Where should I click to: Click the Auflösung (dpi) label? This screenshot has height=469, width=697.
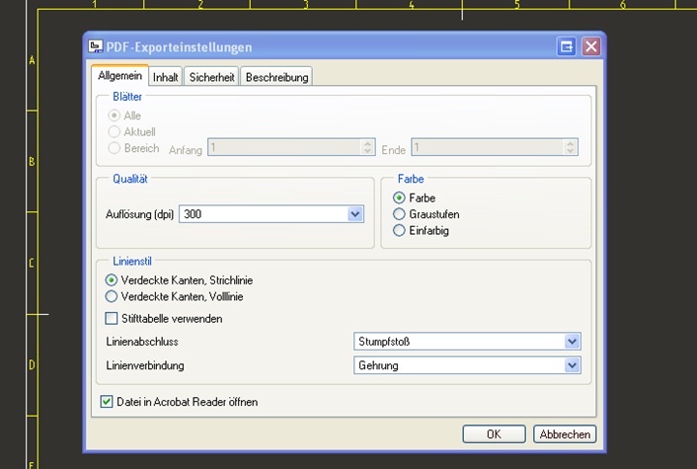pyautogui.click(x=139, y=214)
